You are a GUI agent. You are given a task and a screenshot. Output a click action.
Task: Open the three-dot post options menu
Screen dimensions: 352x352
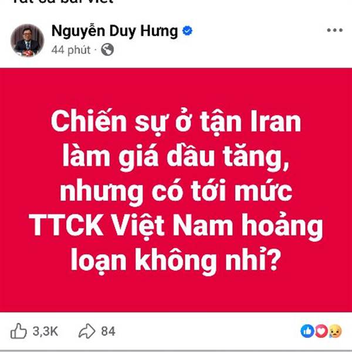[334, 30]
